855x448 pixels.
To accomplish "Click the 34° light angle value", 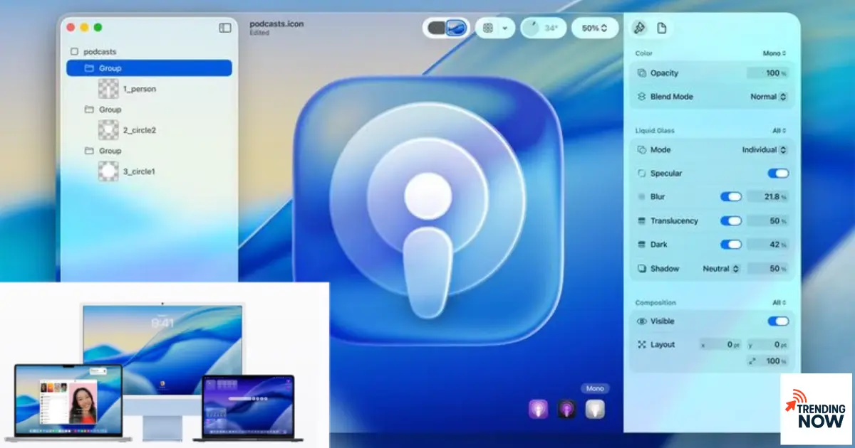I will tap(551, 28).
